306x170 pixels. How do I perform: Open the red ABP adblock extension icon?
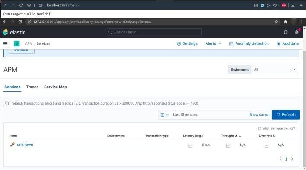[284, 6]
